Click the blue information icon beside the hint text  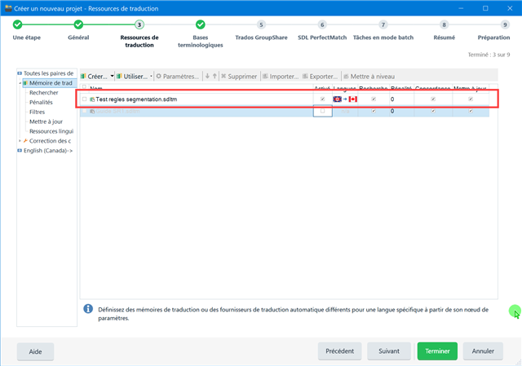pos(88,309)
